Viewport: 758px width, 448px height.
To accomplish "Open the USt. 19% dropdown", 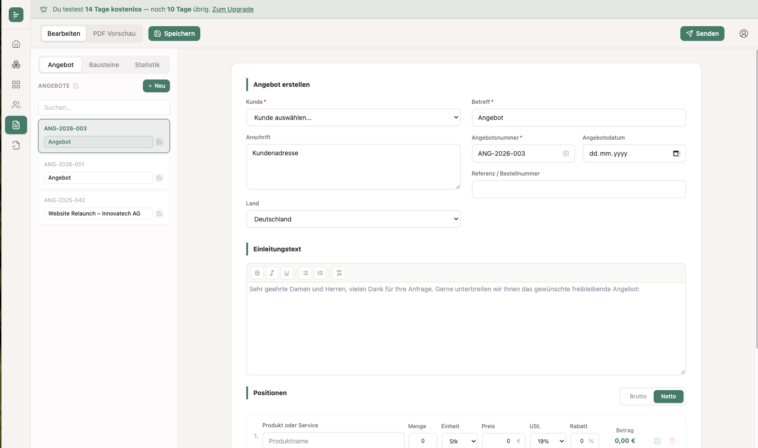I will coord(548,441).
